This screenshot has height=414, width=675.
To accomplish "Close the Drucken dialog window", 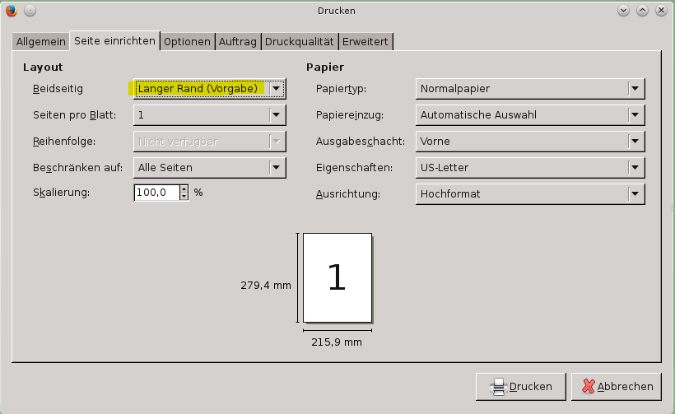I will (661, 11).
